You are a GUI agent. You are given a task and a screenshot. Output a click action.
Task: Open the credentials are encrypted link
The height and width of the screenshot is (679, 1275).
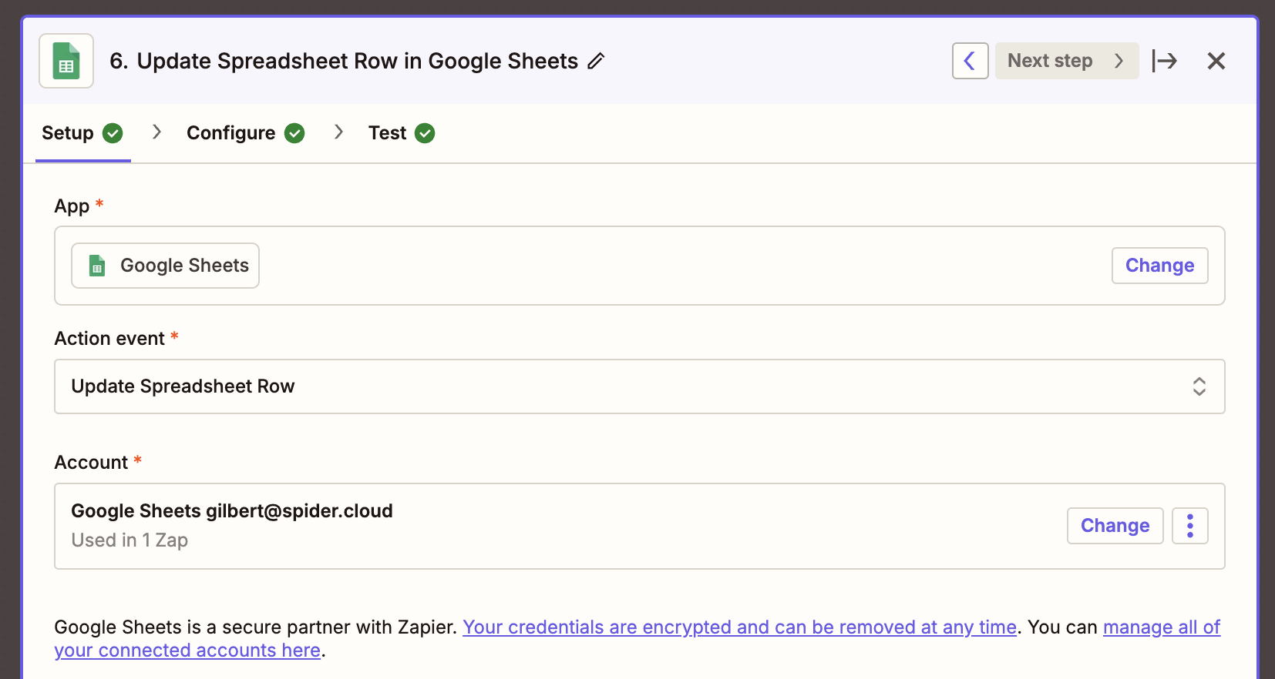click(x=738, y=627)
